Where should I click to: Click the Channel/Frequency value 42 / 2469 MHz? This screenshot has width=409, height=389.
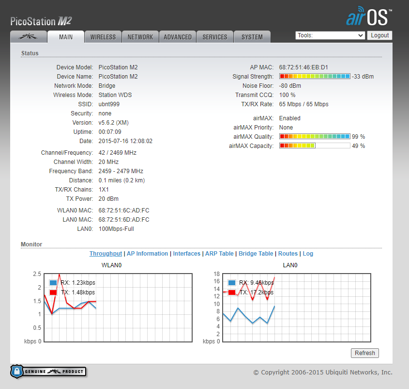pyautogui.click(x=118, y=153)
